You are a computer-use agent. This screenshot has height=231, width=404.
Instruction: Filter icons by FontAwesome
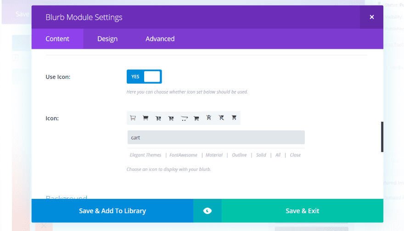183,155
